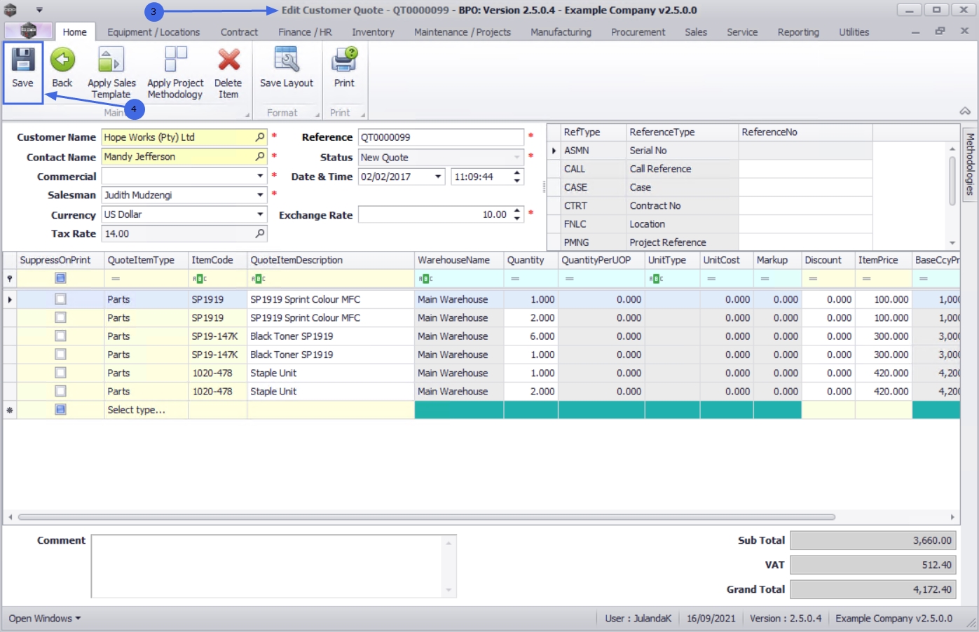Click the Save Layout icon
Screen dimensions: 979x632
[286, 61]
